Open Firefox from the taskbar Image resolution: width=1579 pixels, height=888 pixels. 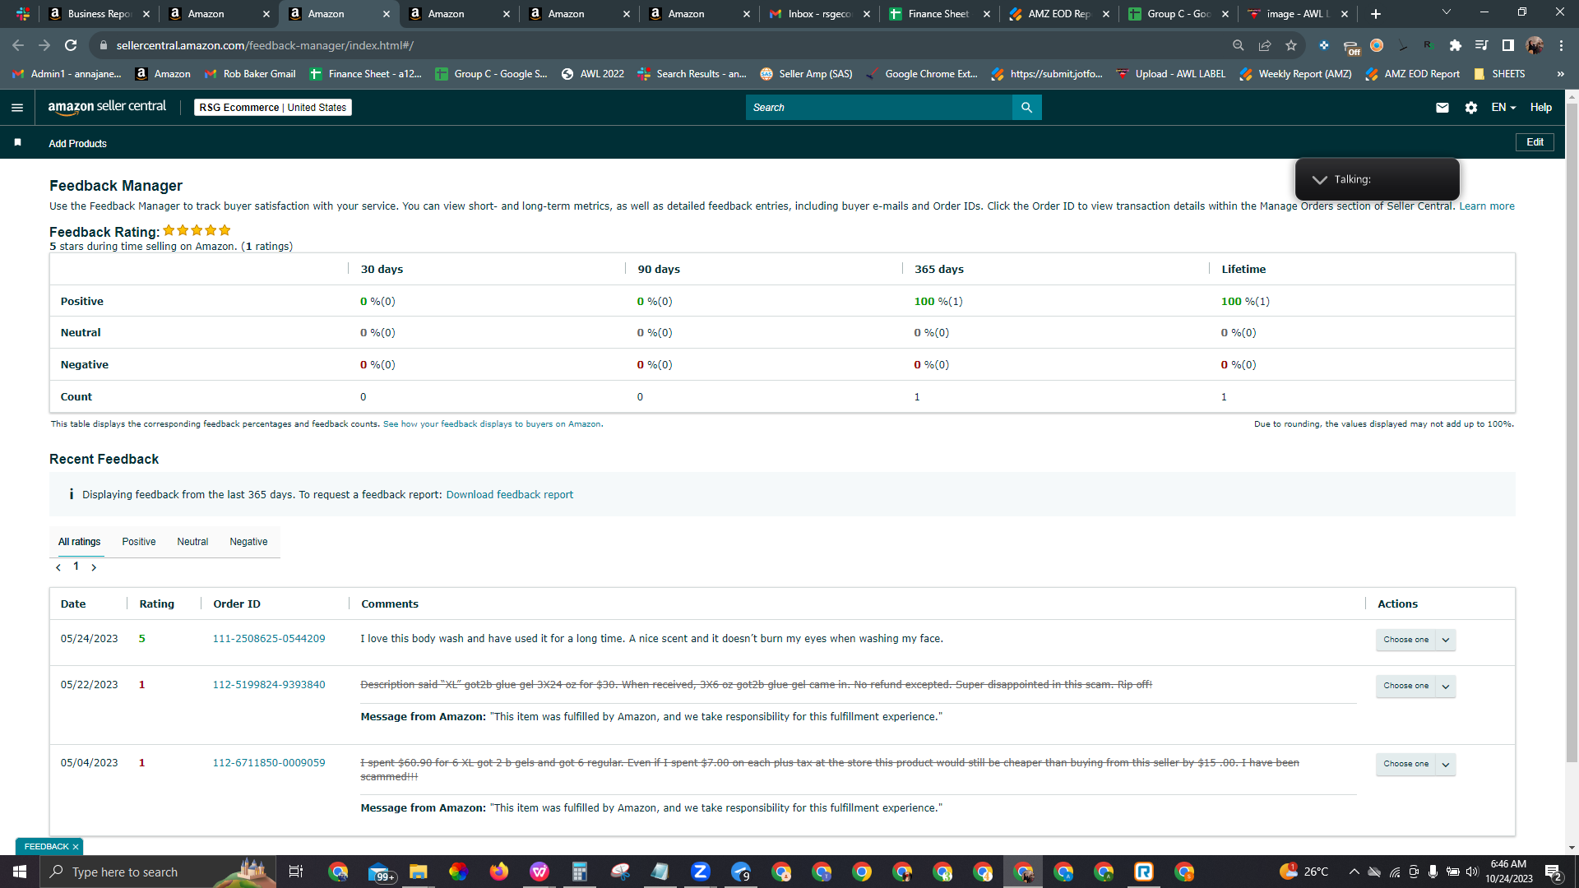499,872
